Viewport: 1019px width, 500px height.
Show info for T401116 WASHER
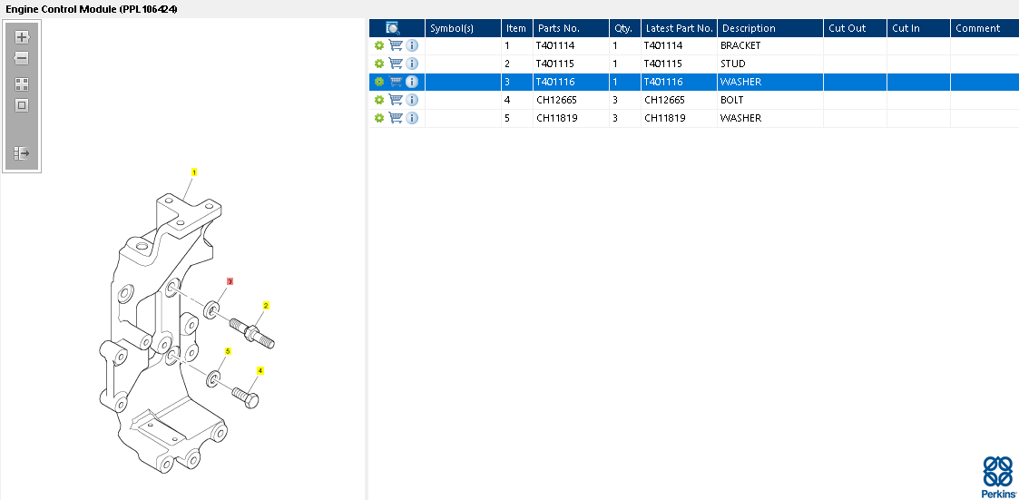click(x=412, y=82)
